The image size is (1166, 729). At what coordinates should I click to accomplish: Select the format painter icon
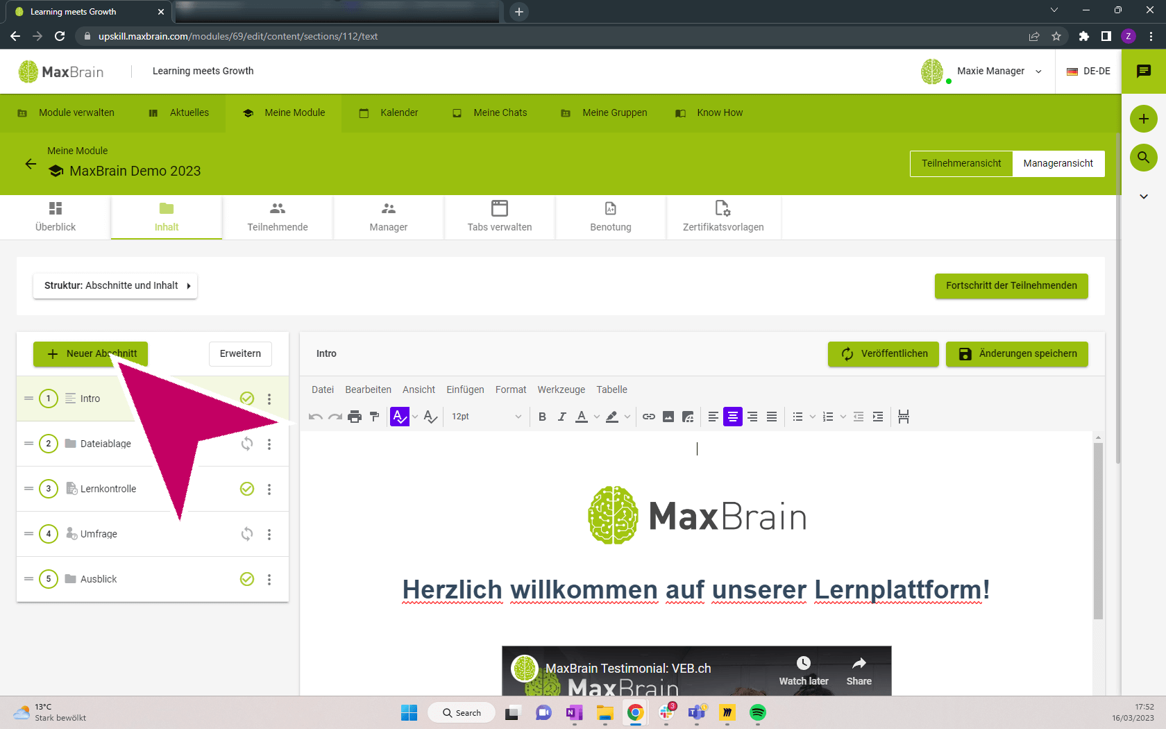[375, 417]
